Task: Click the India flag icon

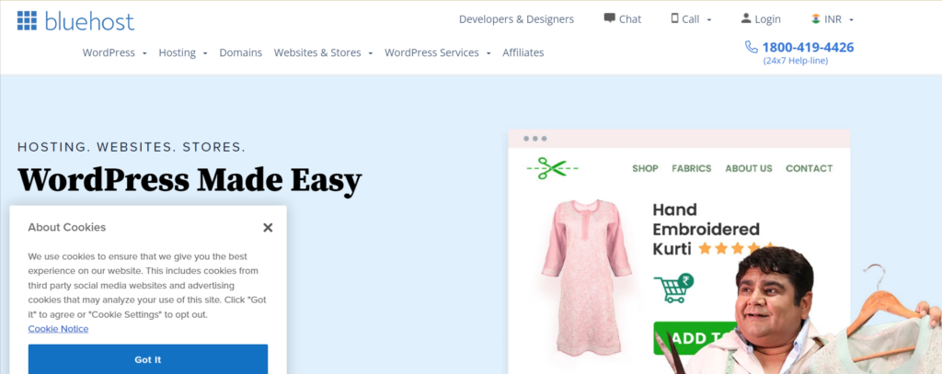Action: pyautogui.click(x=816, y=18)
